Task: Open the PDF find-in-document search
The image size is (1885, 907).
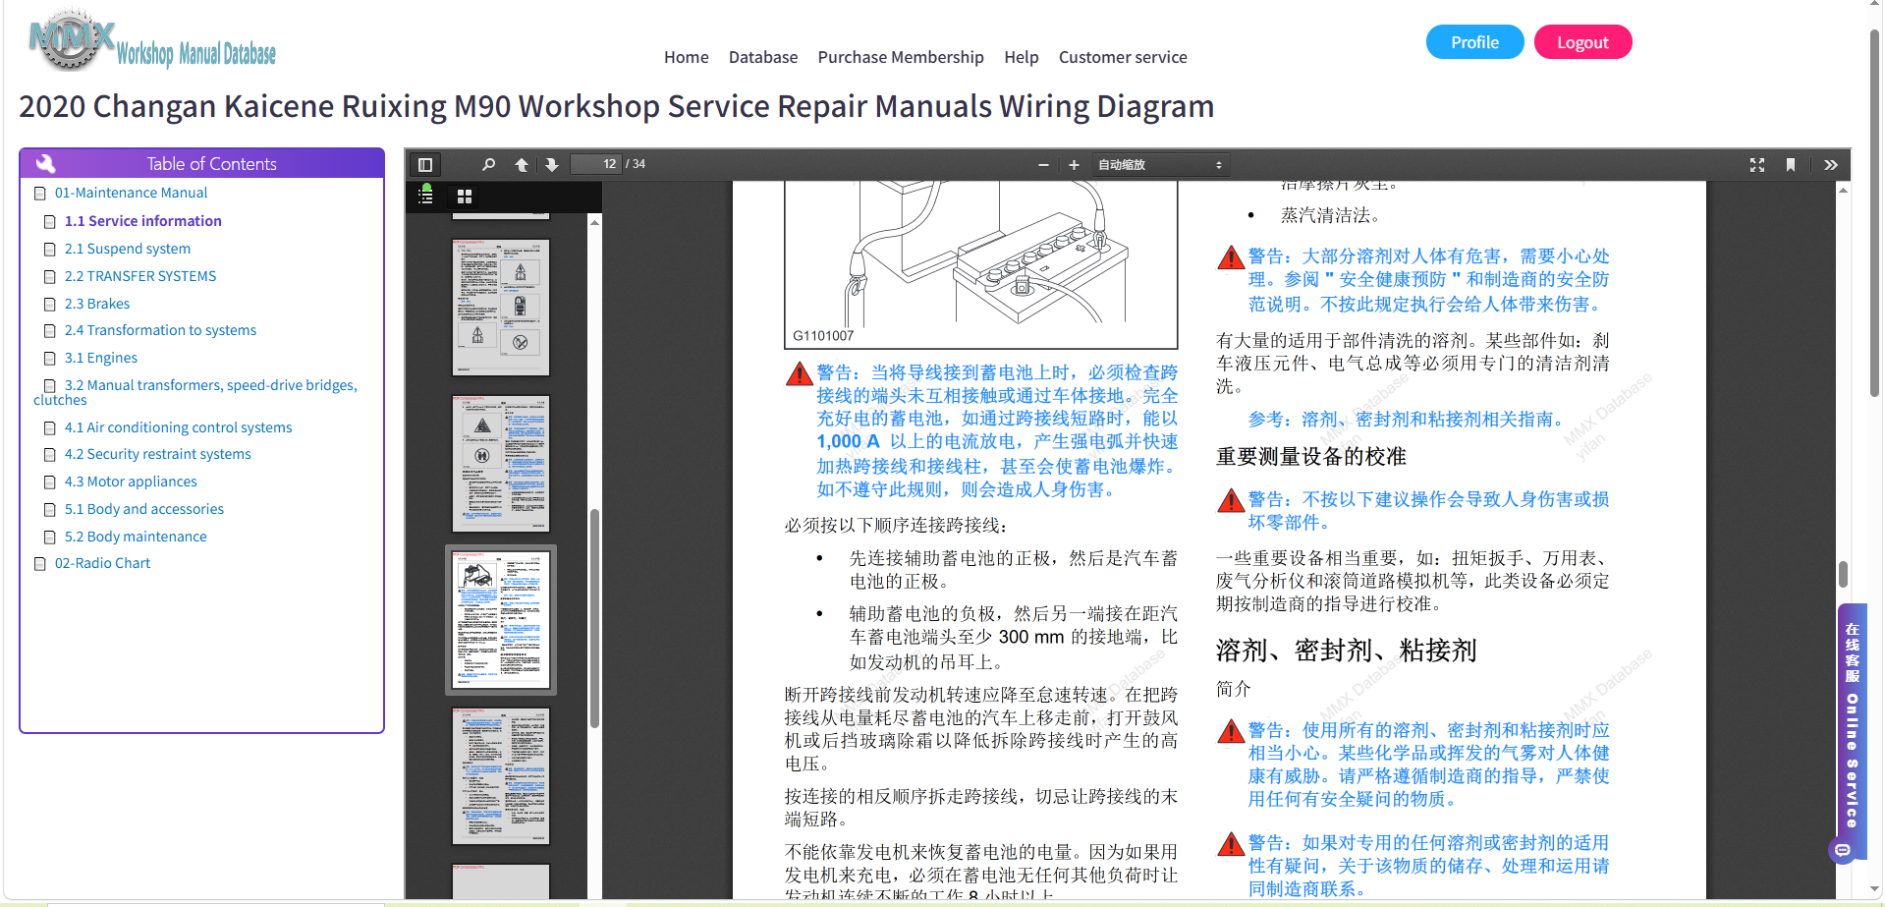Action: click(x=488, y=165)
